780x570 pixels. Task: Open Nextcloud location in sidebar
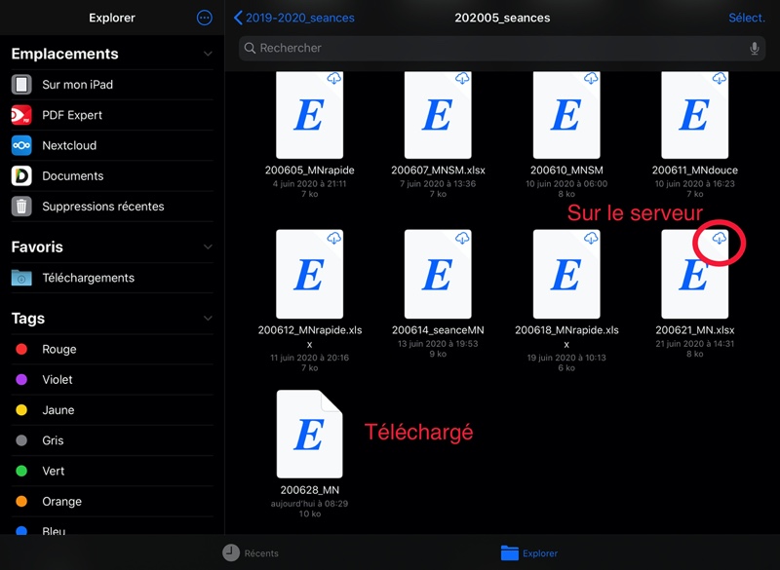pyautogui.click(x=68, y=145)
